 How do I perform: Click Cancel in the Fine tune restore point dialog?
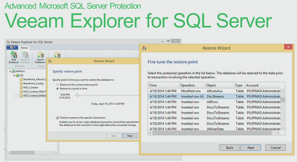(x=276, y=148)
